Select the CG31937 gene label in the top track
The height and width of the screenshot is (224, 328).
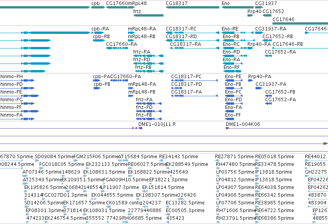(x=266, y=3)
